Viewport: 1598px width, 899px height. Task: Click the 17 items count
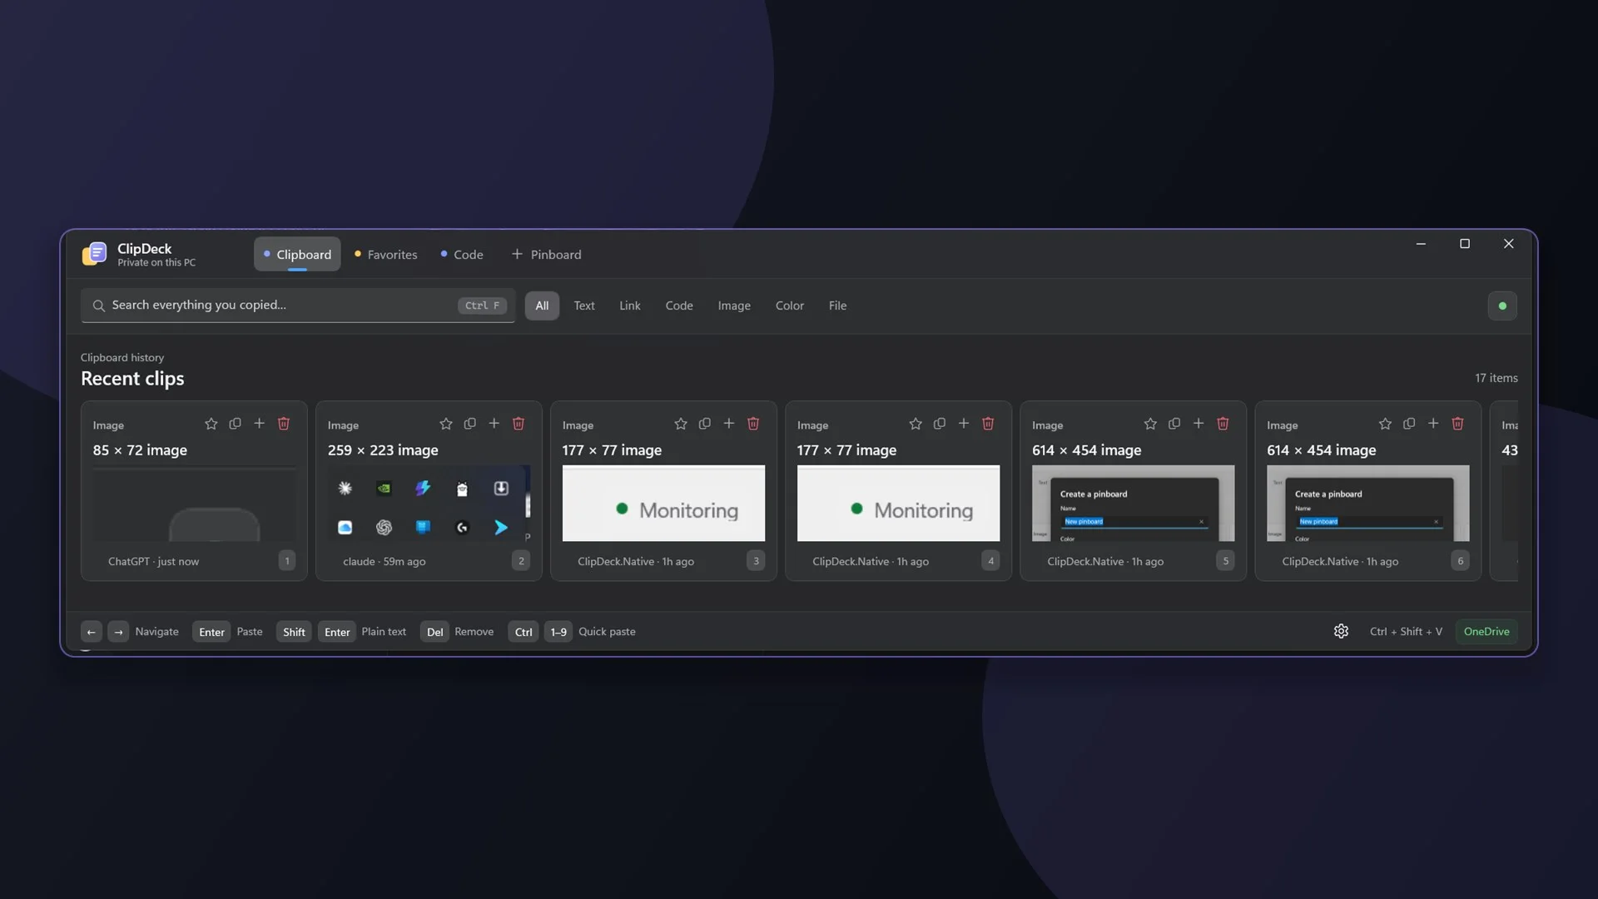pyautogui.click(x=1496, y=378)
